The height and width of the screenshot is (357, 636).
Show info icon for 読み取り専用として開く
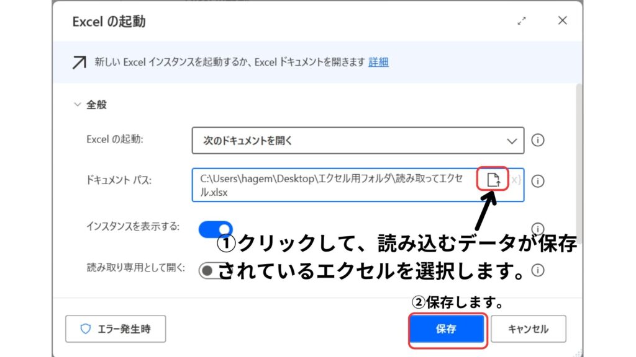(538, 270)
